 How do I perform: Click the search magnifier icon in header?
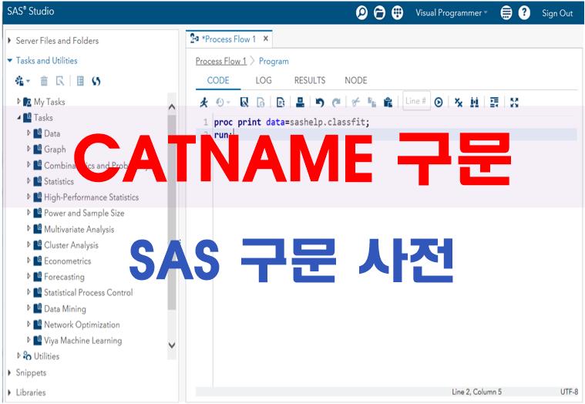click(x=361, y=13)
